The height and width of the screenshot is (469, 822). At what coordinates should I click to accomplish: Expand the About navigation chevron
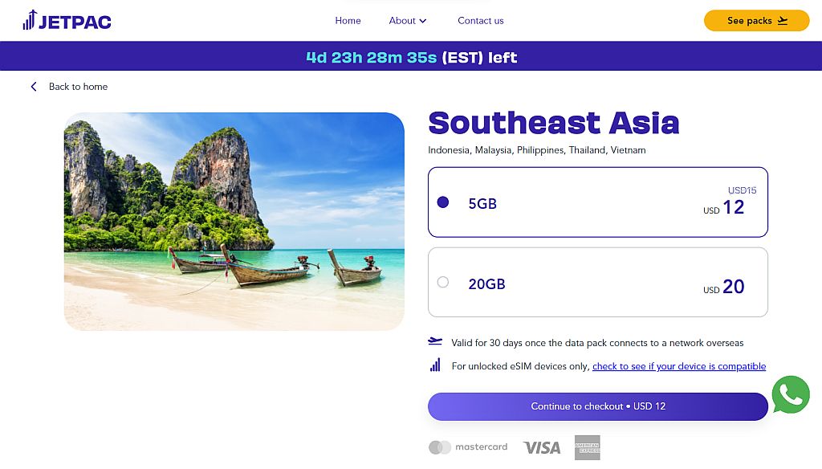(421, 21)
